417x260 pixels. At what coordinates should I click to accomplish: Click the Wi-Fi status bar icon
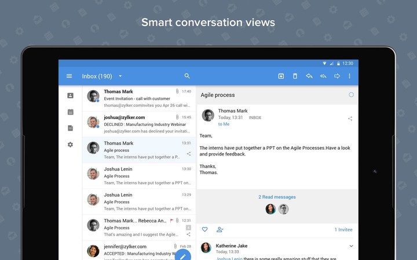point(324,64)
